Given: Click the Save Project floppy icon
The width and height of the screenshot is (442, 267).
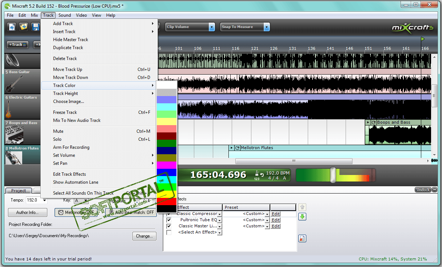Looking at the screenshot, I should 35,27.
